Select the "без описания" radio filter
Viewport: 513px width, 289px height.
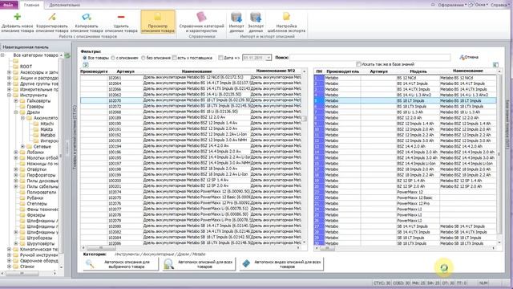point(143,58)
